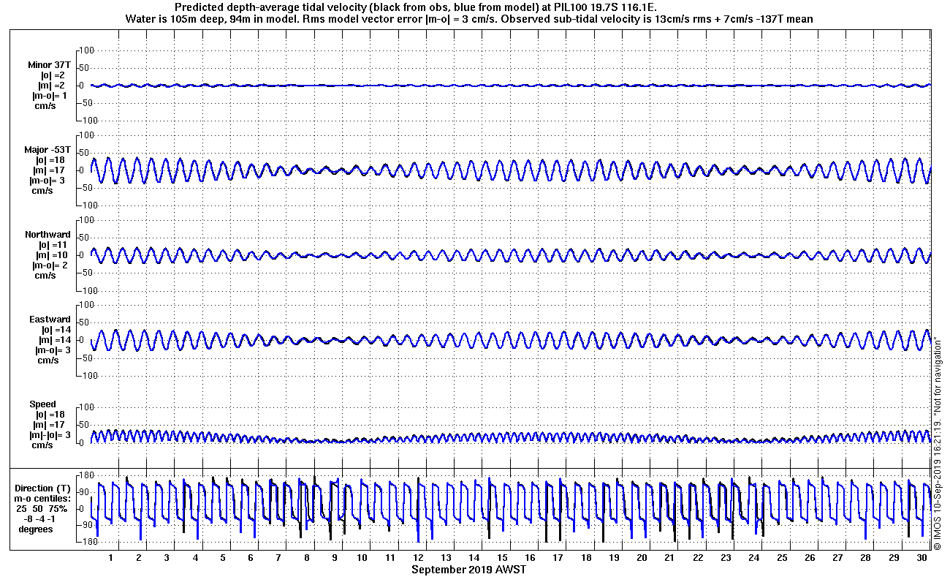
Task: Click the date tick label '1'
Action: tap(111, 558)
